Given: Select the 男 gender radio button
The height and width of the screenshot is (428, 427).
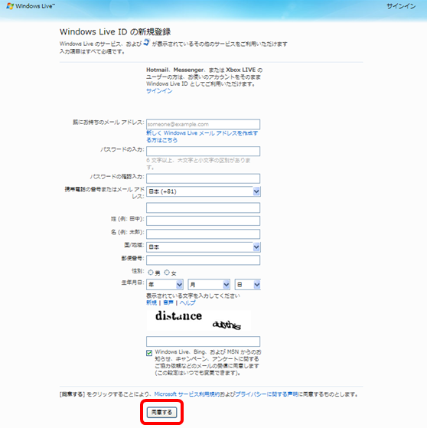Looking at the screenshot, I should [150, 273].
